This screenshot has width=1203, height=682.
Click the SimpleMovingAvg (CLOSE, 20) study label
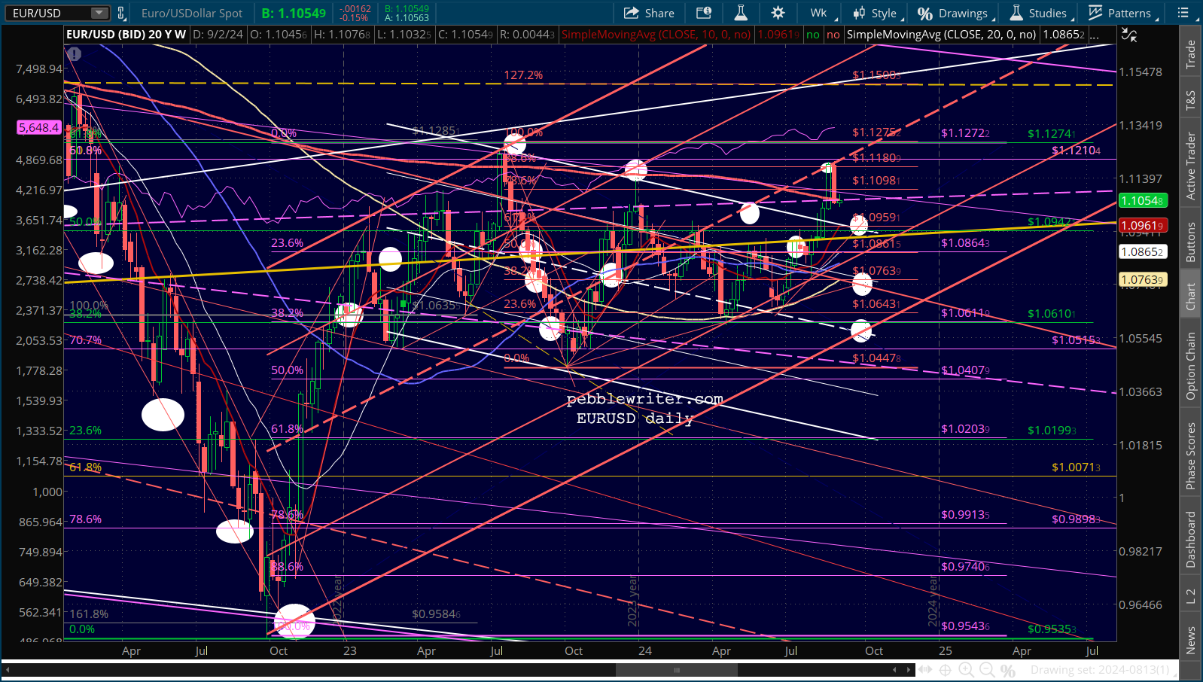point(941,35)
